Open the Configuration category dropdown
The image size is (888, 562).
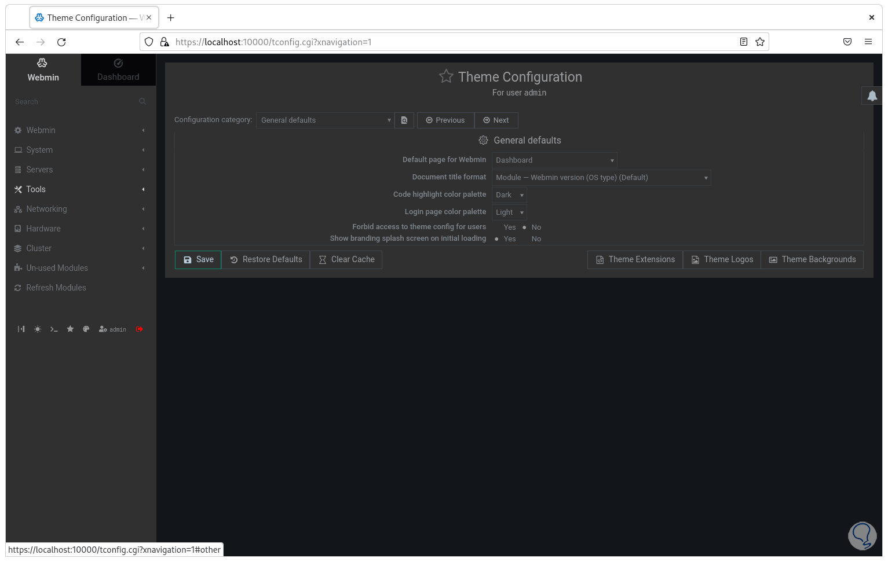pyautogui.click(x=325, y=120)
